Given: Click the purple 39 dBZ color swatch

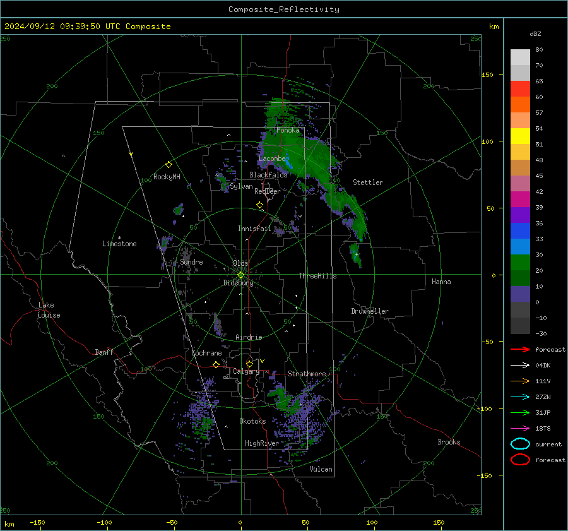Looking at the screenshot, I should 520,215.
